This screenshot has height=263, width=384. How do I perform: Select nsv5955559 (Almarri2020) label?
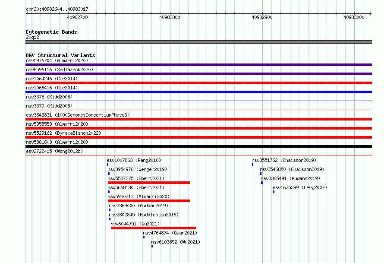(57, 124)
